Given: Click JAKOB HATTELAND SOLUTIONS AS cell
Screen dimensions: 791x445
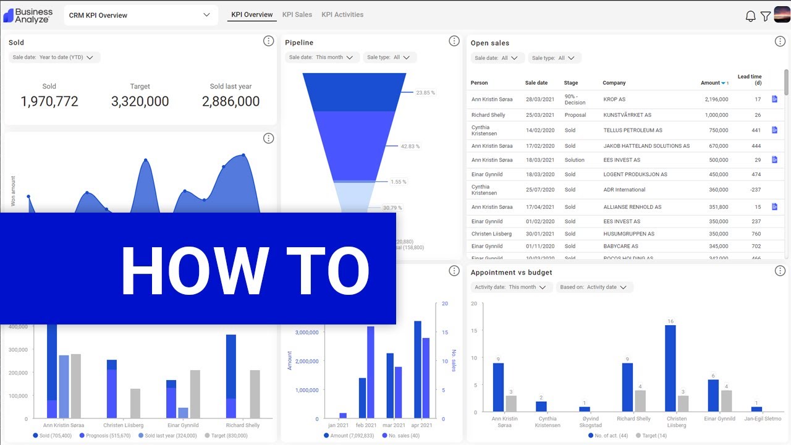Looking at the screenshot, I should pos(646,146).
